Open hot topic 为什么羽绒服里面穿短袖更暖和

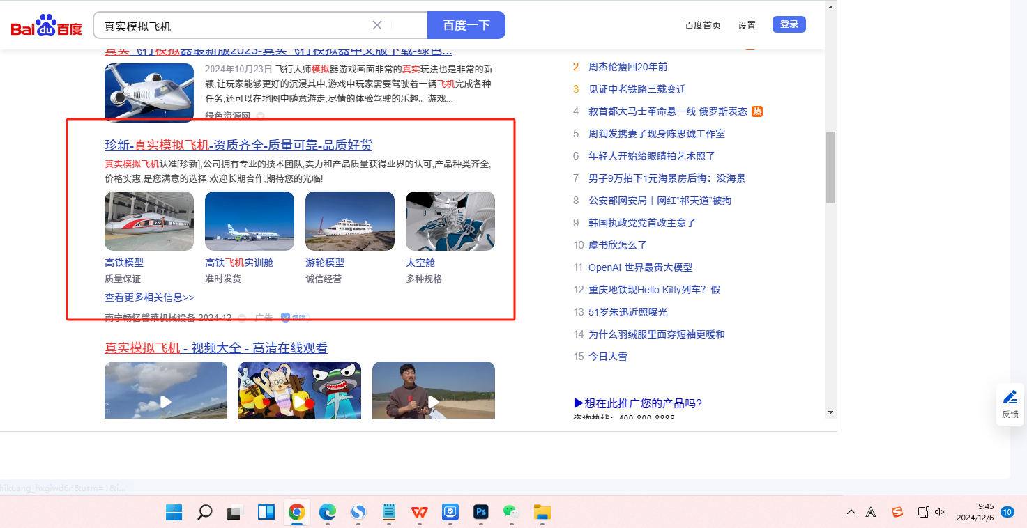coord(657,334)
